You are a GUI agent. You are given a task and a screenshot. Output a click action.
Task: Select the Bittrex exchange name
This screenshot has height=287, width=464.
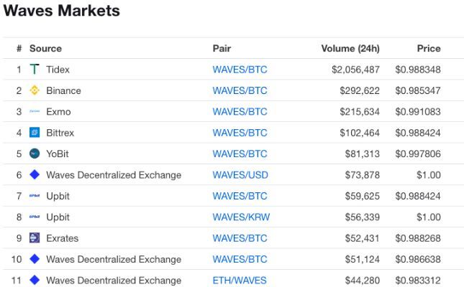coord(60,133)
